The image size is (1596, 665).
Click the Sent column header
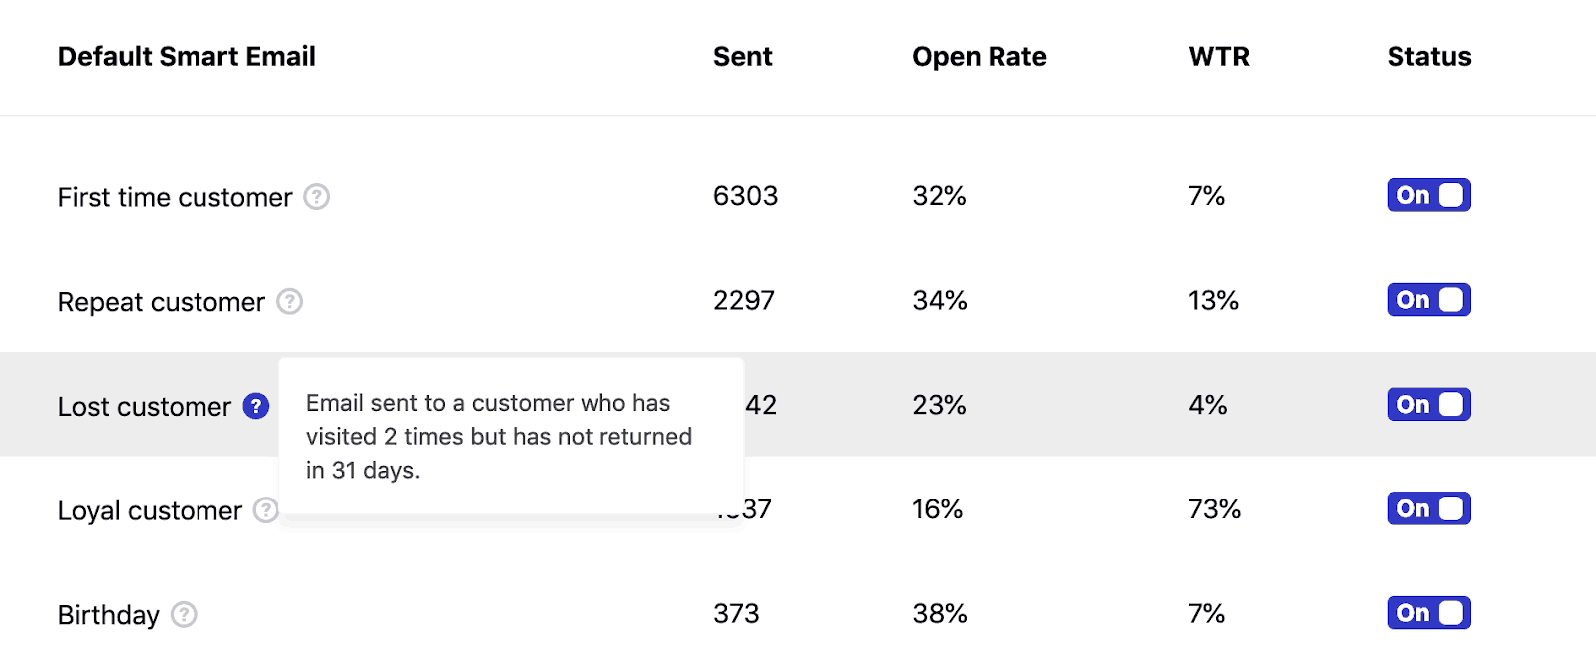click(742, 57)
